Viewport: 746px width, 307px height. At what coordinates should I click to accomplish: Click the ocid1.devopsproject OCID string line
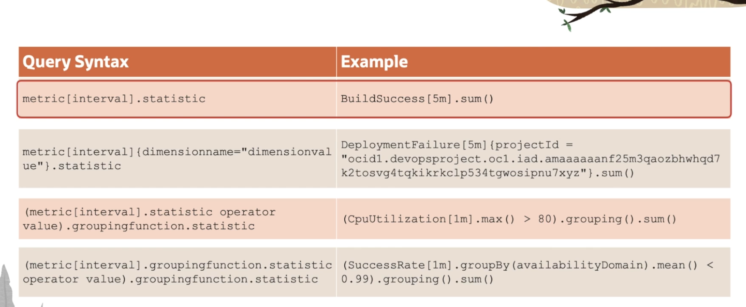[x=530, y=159]
